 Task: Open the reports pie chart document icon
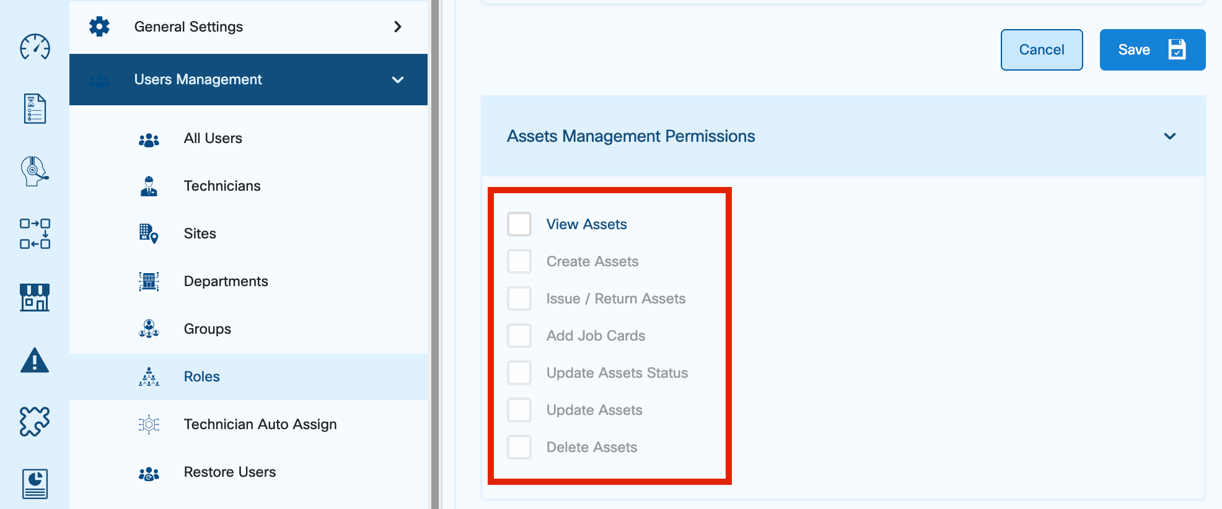click(35, 484)
